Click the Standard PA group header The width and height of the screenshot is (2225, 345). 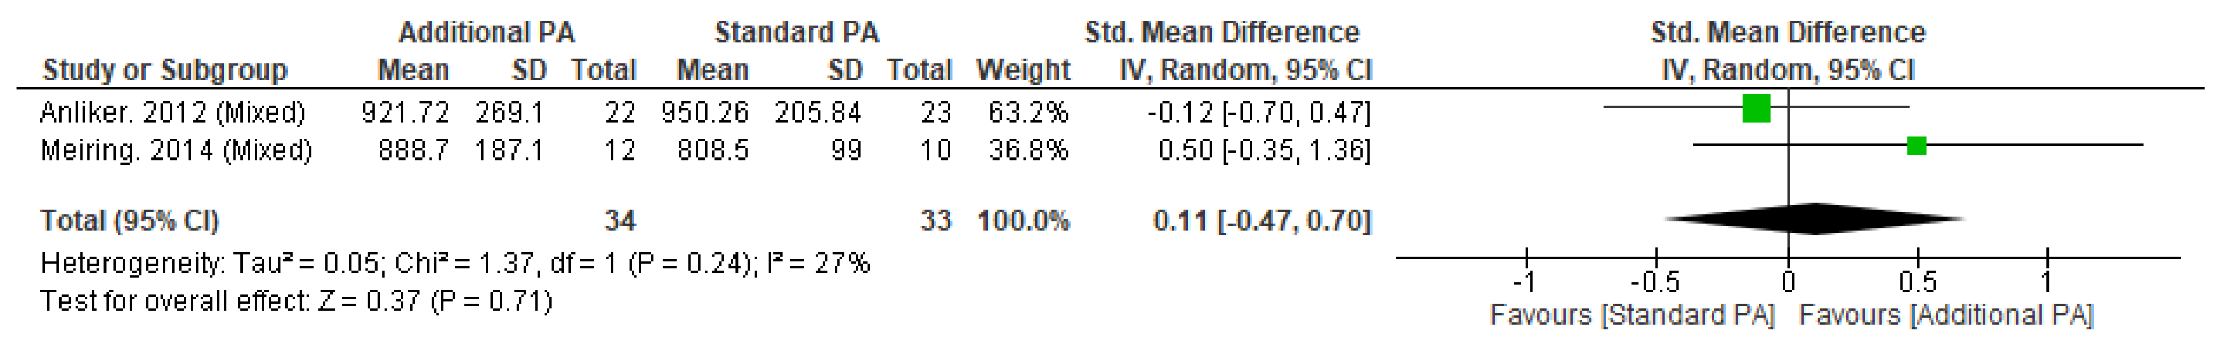(x=797, y=32)
